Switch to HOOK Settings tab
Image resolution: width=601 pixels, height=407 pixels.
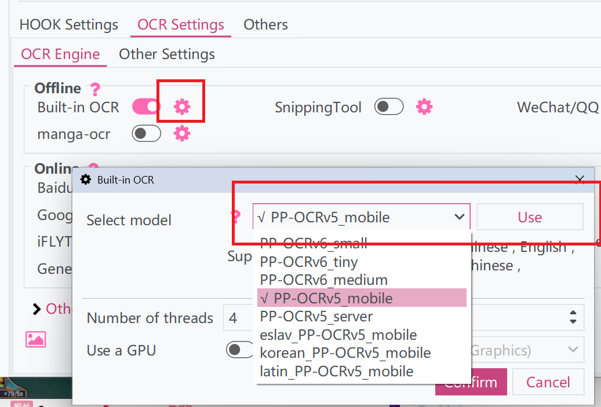[68, 25]
